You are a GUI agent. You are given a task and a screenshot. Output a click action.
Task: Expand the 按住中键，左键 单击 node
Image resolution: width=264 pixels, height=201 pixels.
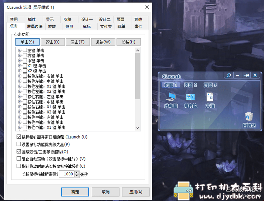[20, 117]
